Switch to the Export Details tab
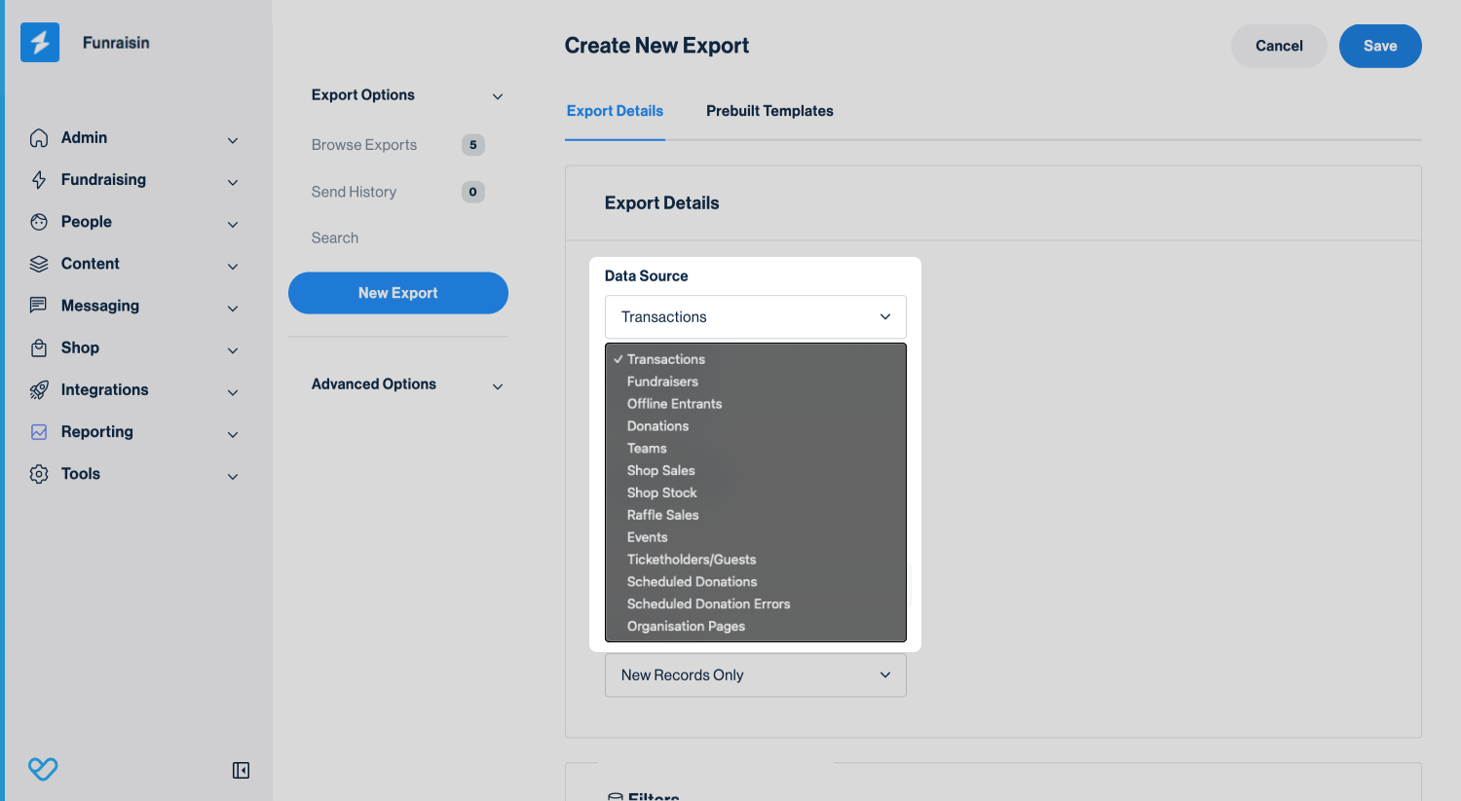1461x801 pixels. coord(615,111)
